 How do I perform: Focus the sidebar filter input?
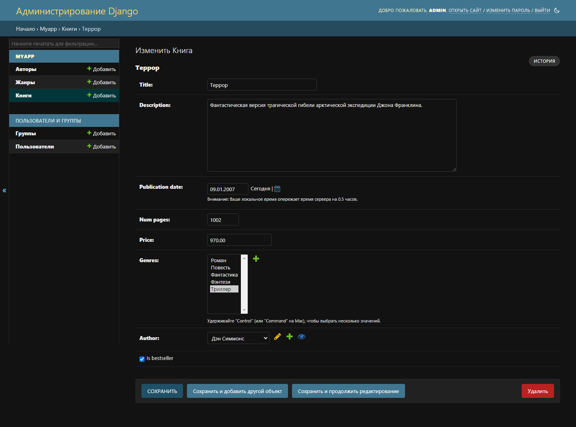[64, 43]
